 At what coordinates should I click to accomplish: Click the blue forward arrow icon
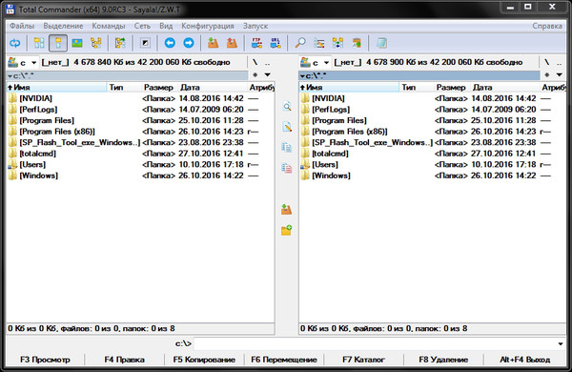pos(189,43)
